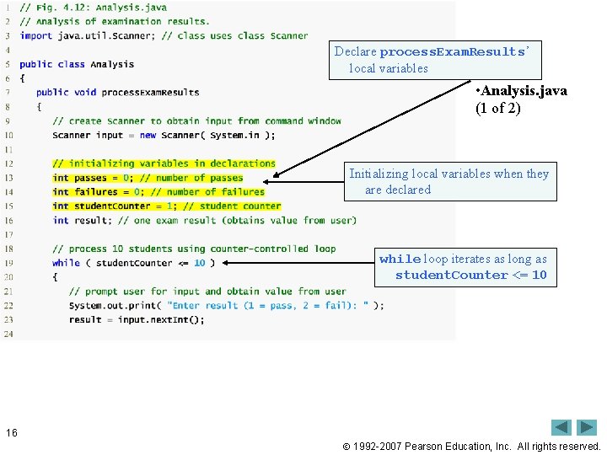This screenshot has height=455, width=607.
Task: Click the 'while ( studentCounter <= 10 )' line
Action: point(133,263)
